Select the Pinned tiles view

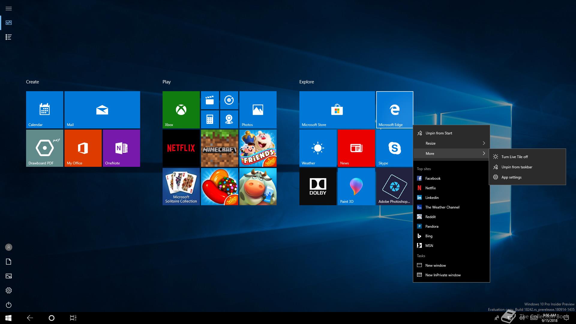click(x=9, y=23)
